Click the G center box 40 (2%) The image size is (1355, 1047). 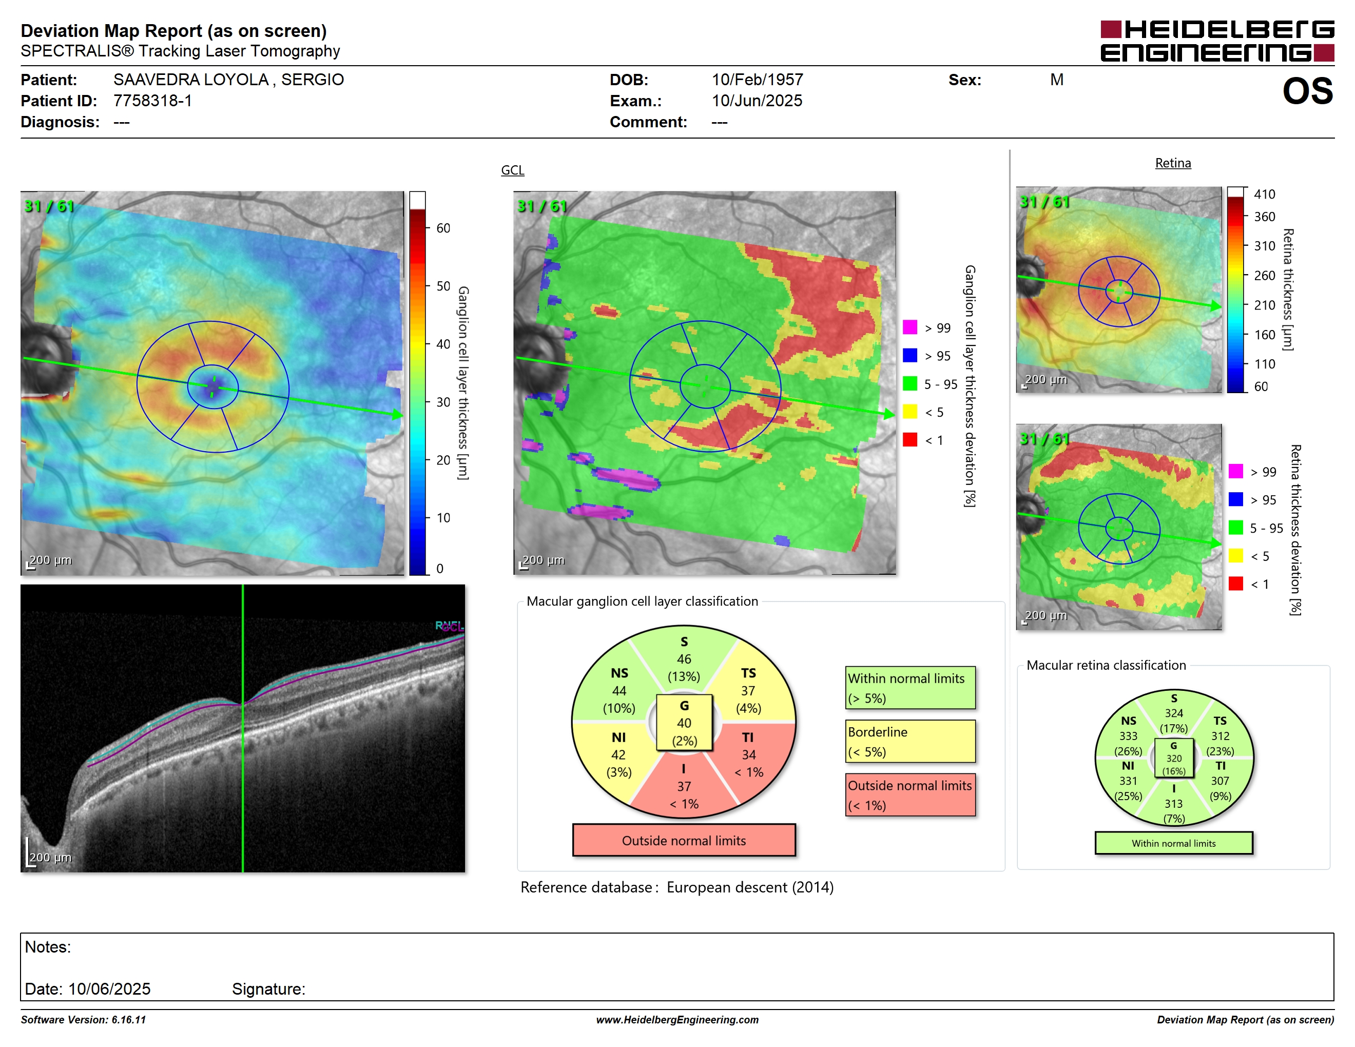coord(684,723)
